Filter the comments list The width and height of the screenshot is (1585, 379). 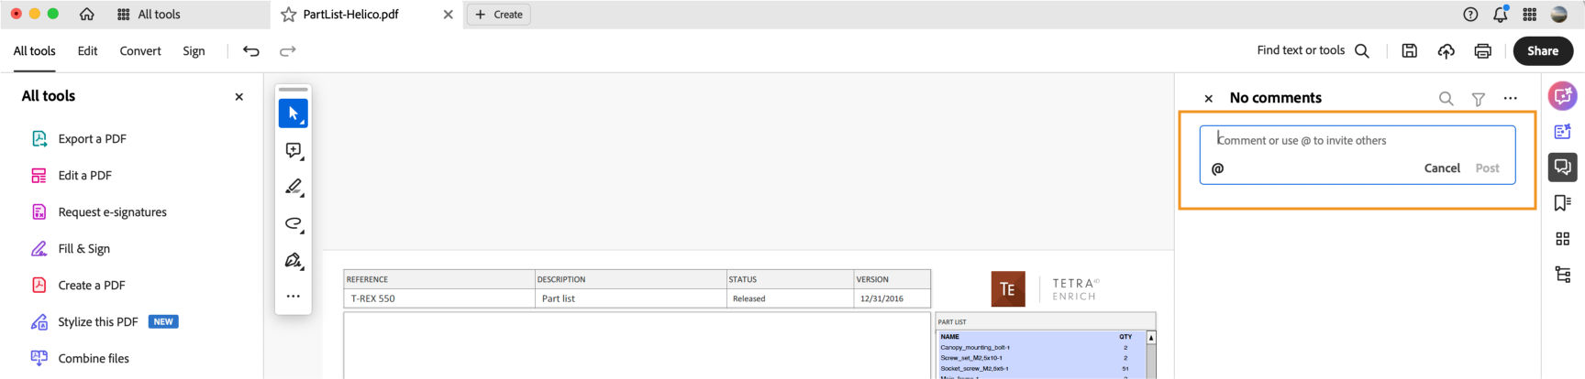[1479, 99]
